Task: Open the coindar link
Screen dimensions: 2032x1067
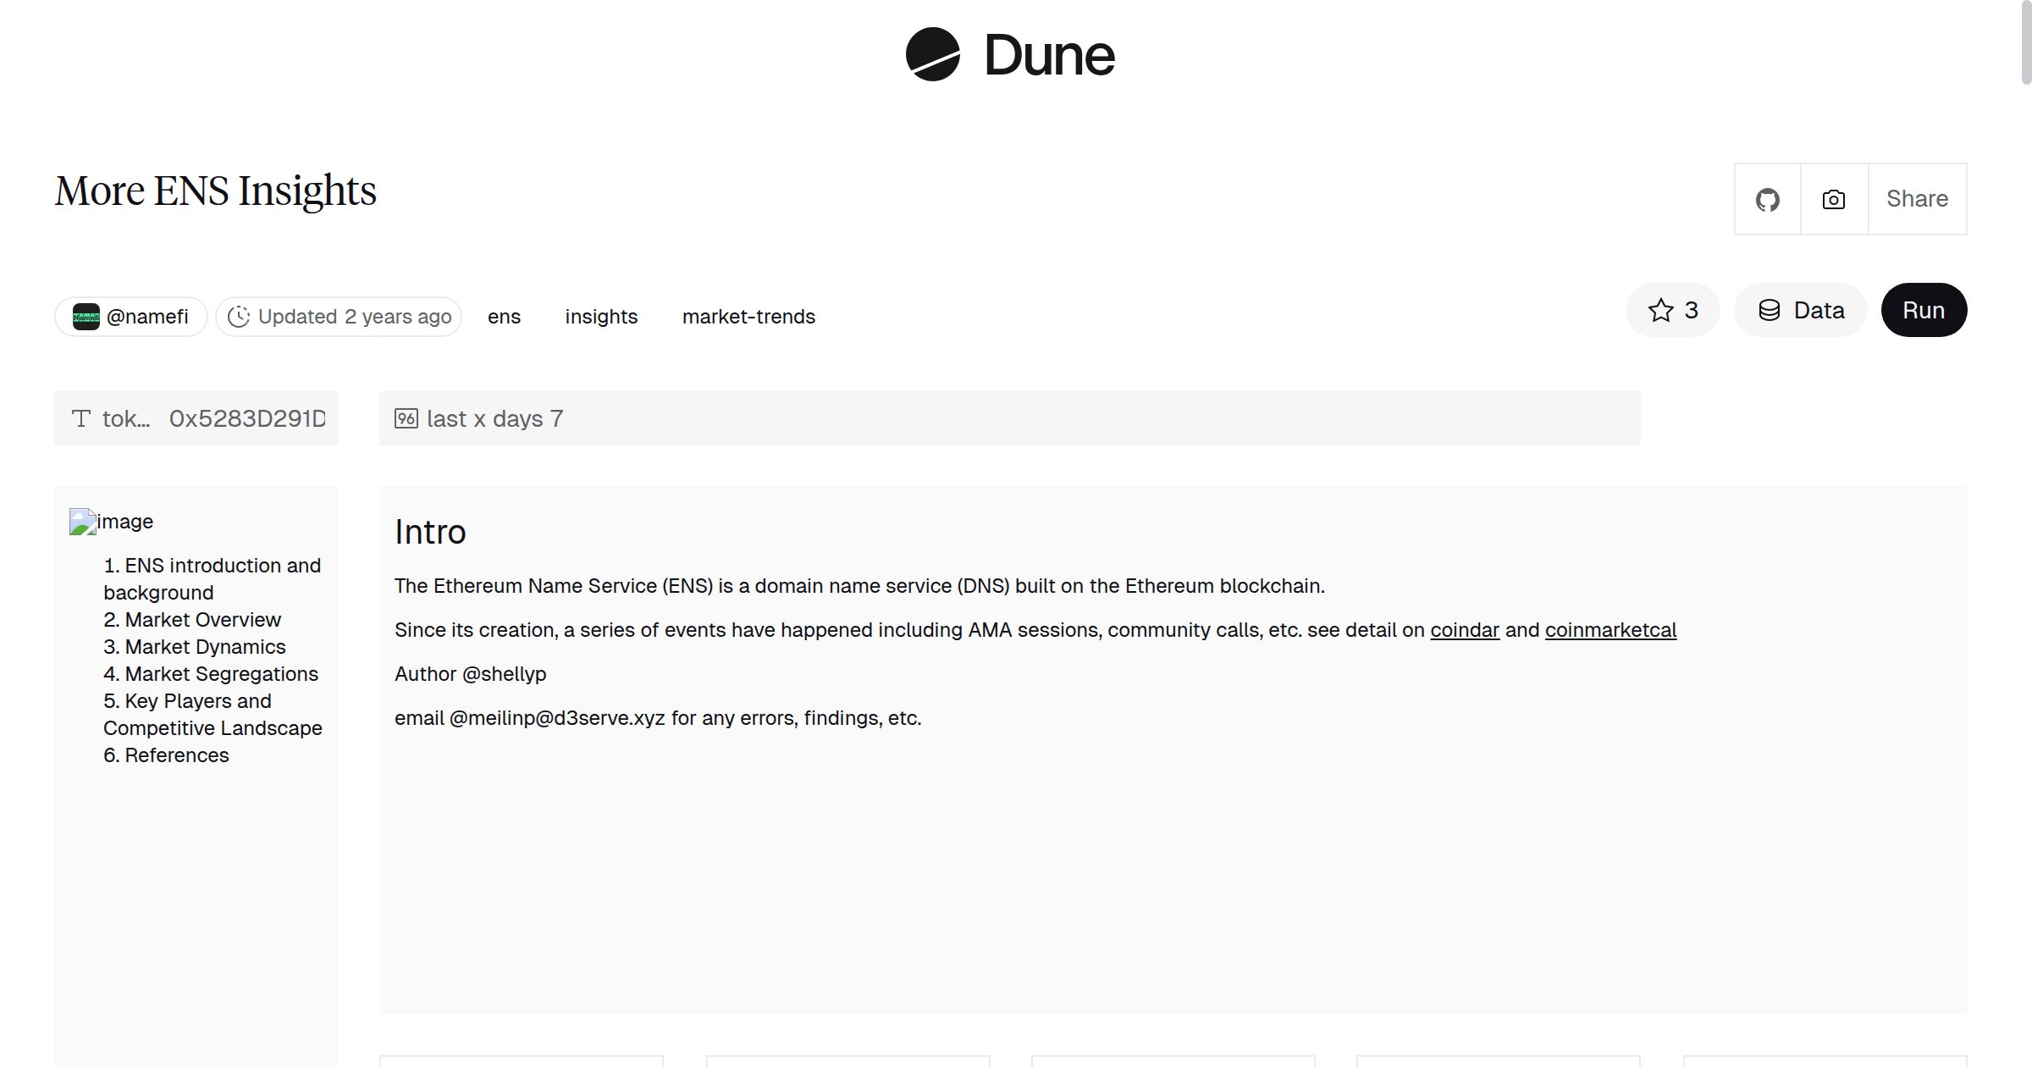Action: coord(1465,630)
